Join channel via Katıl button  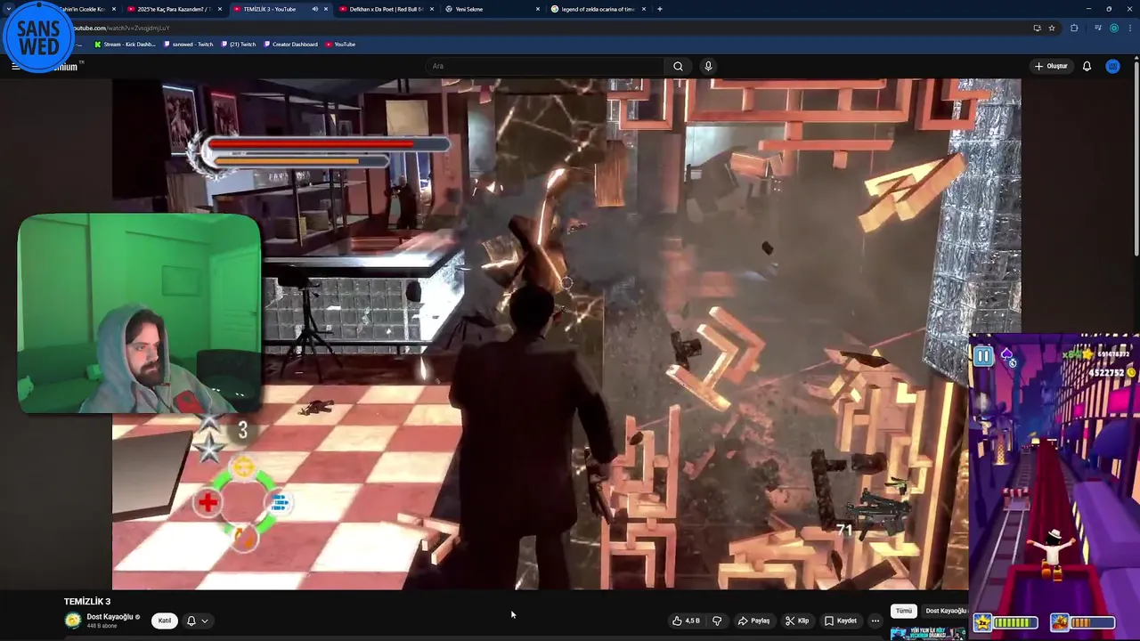(x=164, y=621)
